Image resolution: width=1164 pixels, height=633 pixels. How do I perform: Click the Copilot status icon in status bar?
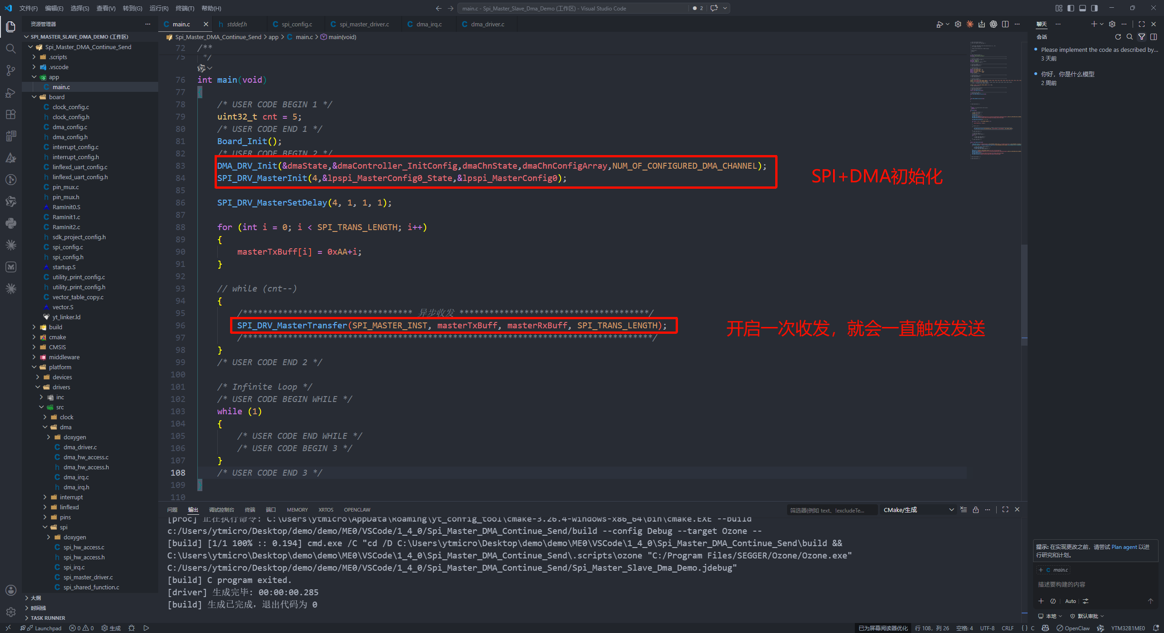(1045, 628)
